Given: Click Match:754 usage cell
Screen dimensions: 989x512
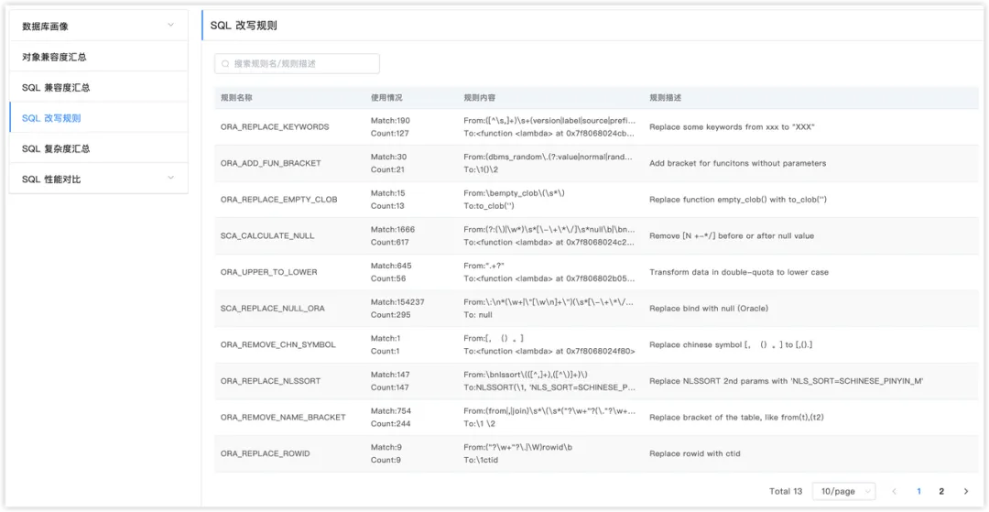Looking at the screenshot, I should click(x=390, y=410).
